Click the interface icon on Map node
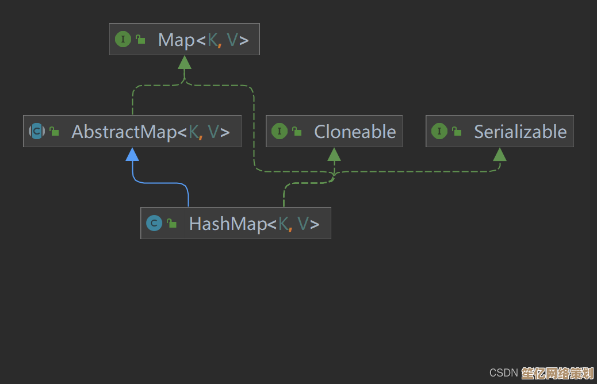597x384 pixels. (123, 40)
